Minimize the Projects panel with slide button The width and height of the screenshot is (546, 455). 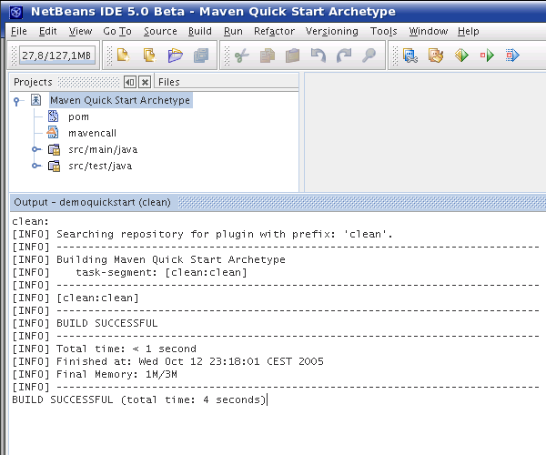point(130,82)
